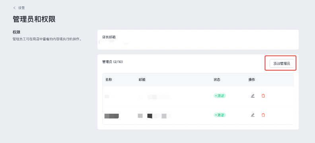Click the back chevron beside 设置
The image size is (315, 143).
[14, 8]
